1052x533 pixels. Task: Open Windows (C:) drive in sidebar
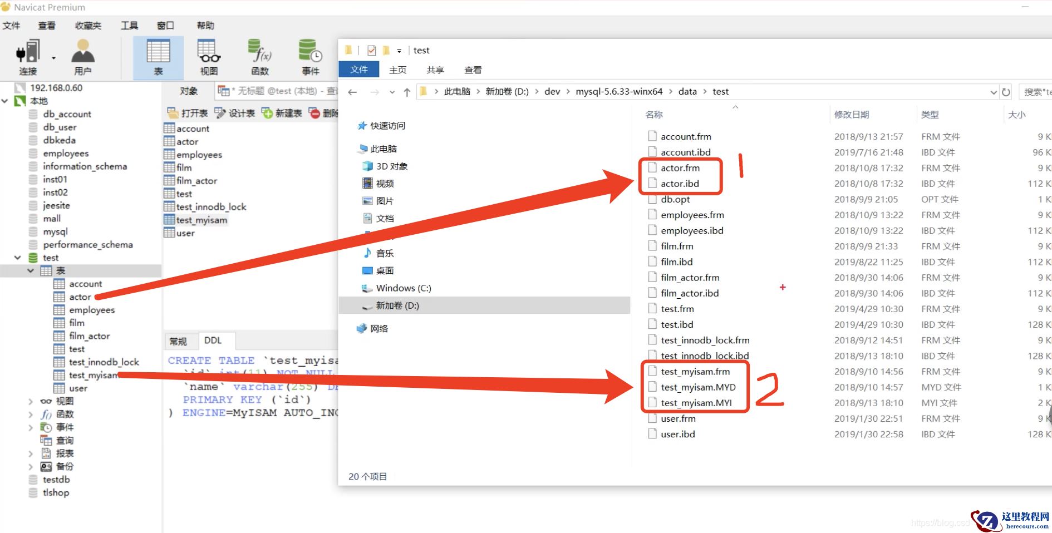coord(396,288)
